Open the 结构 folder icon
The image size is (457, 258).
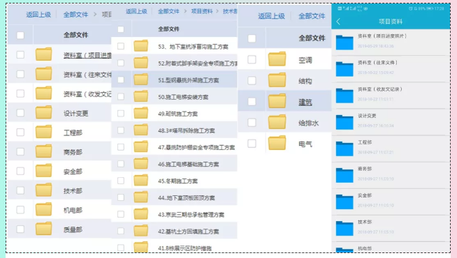coord(277,80)
